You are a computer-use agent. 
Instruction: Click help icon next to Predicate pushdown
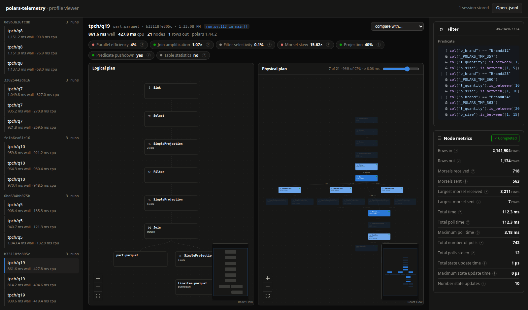coord(148,55)
